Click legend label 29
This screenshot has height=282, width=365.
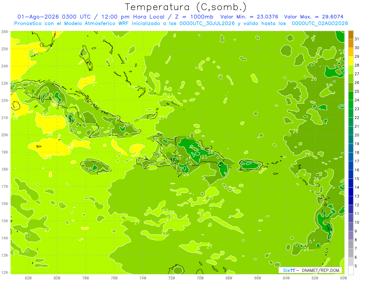(x=356, y=56)
